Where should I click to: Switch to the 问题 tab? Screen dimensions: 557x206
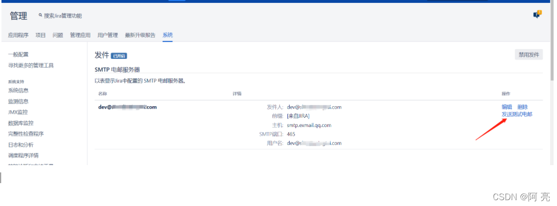(x=58, y=35)
